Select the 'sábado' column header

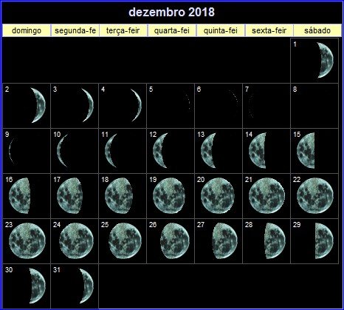[317, 30]
